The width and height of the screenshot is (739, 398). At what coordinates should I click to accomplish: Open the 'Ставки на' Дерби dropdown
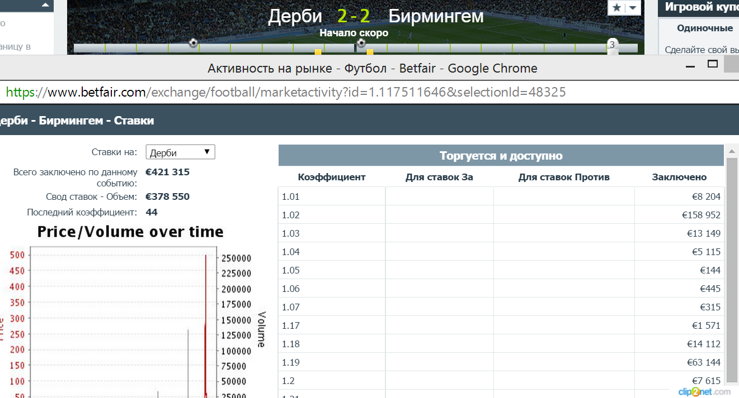(180, 152)
